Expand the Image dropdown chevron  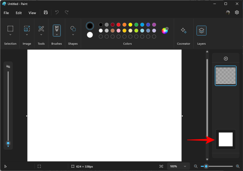[27, 35]
